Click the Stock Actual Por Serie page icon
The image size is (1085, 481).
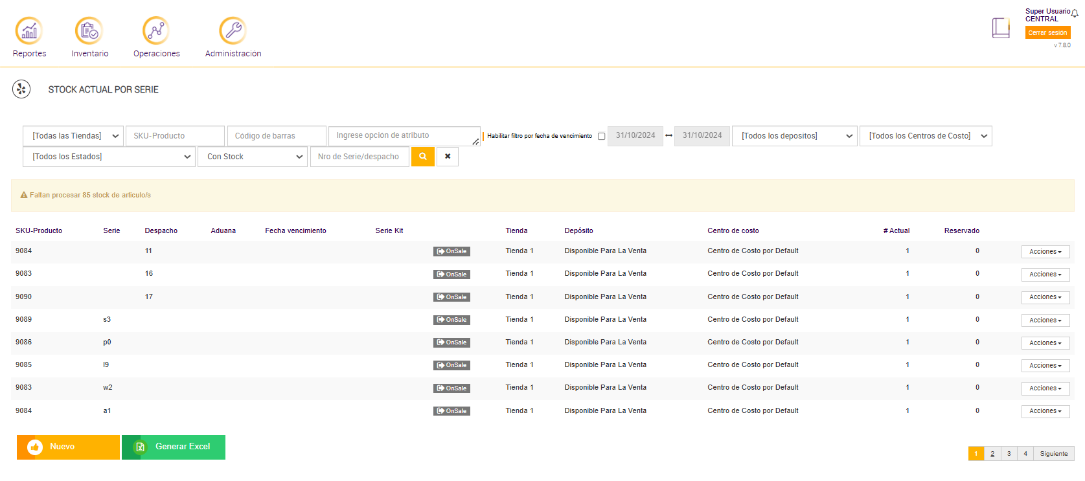pos(21,89)
